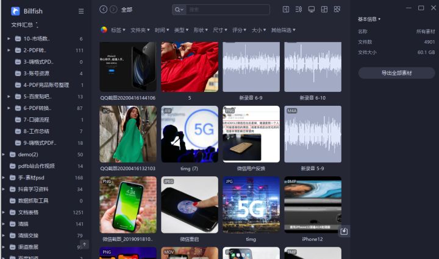The image size is (439, 259).
Task: Open the 大小 filter dropdown
Action: (x=259, y=30)
